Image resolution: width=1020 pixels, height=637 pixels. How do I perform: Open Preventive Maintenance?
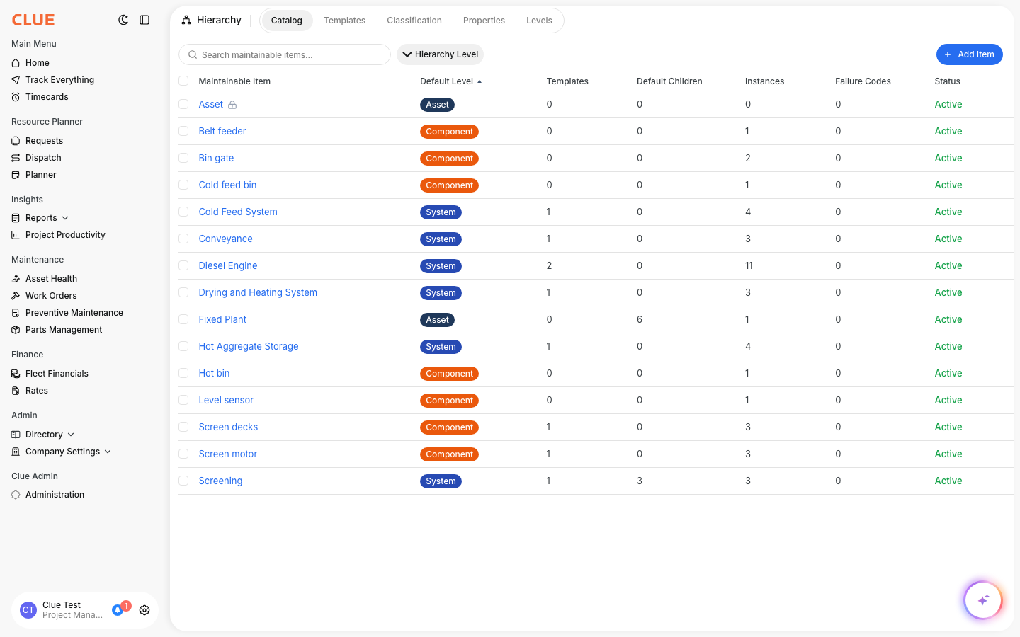(x=74, y=312)
